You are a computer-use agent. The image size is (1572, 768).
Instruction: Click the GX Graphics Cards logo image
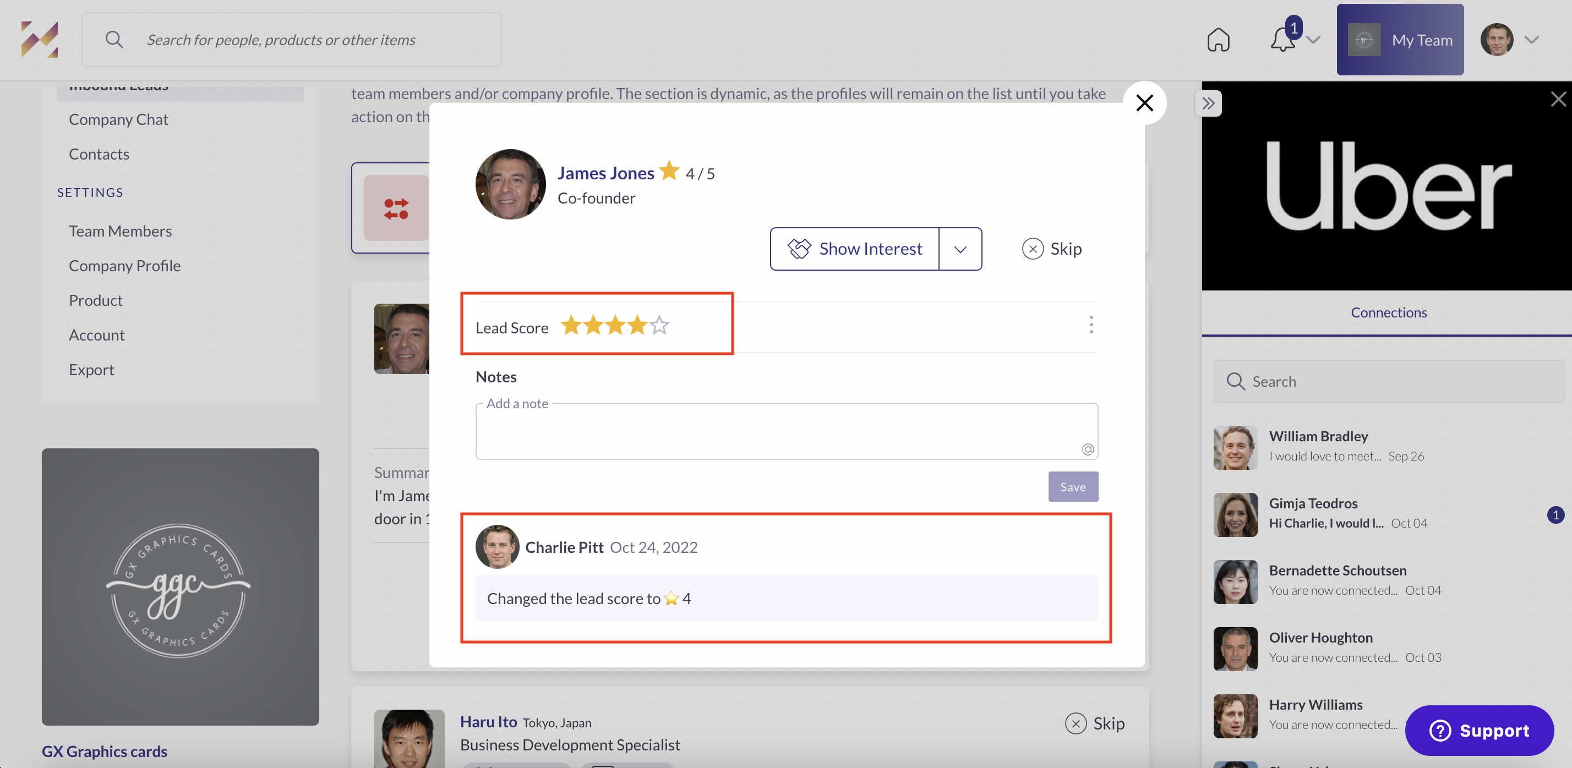pyautogui.click(x=180, y=587)
